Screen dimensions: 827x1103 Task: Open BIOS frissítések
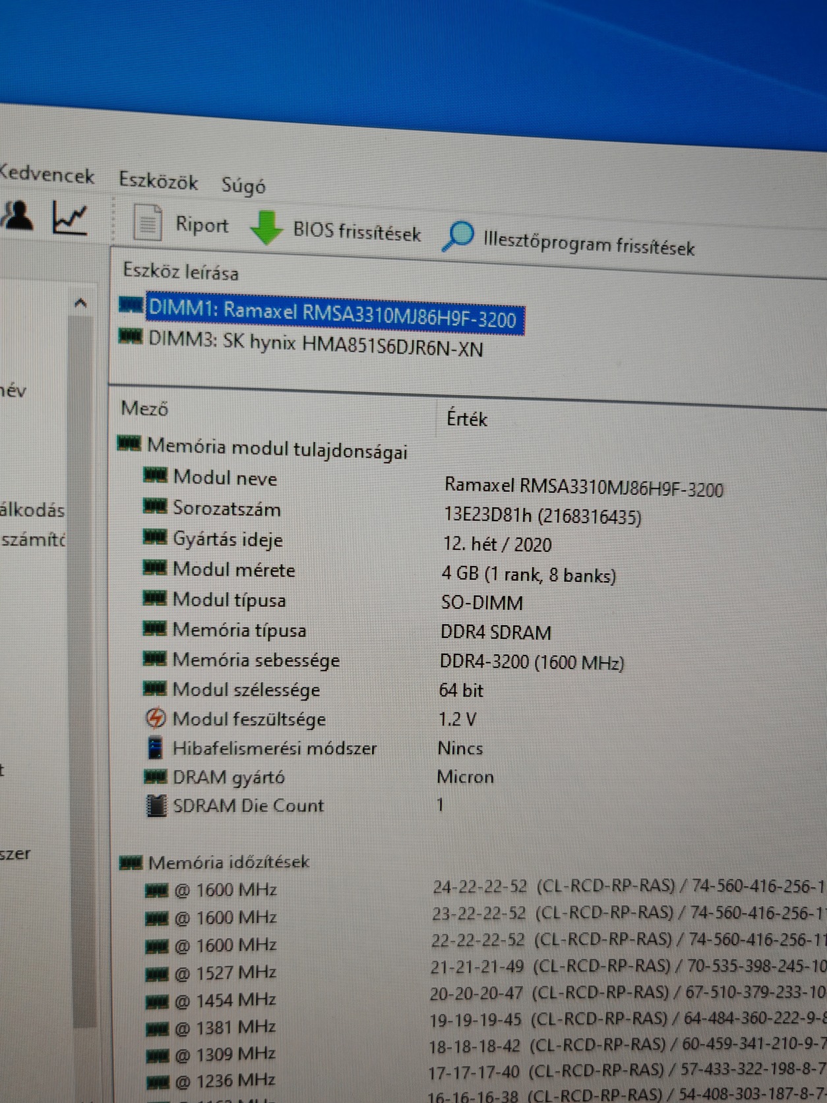pyautogui.click(x=357, y=232)
